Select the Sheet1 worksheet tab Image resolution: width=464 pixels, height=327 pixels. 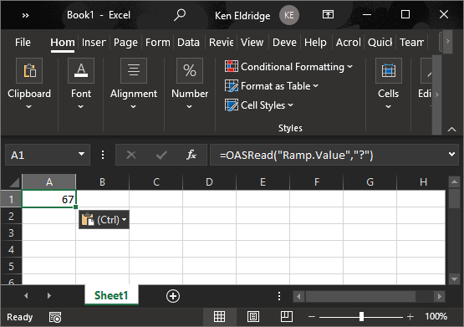coord(111,295)
